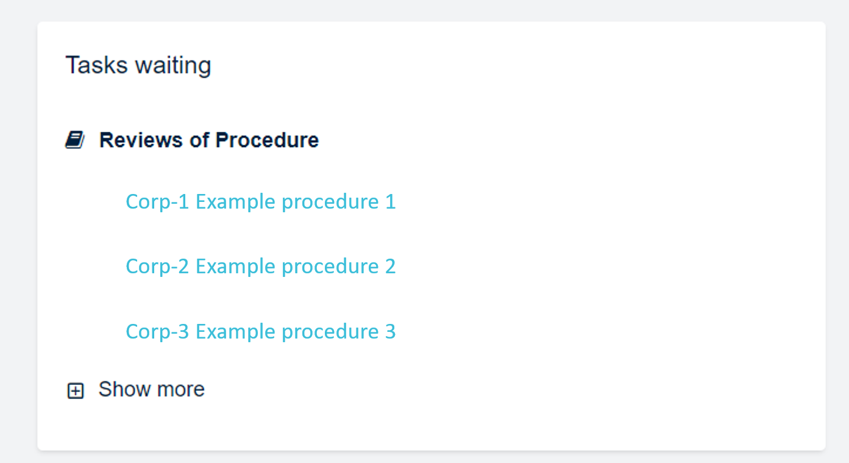Viewport: 849px width, 463px height.
Task: Select the second procedure review in list
Action: (x=260, y=266)
